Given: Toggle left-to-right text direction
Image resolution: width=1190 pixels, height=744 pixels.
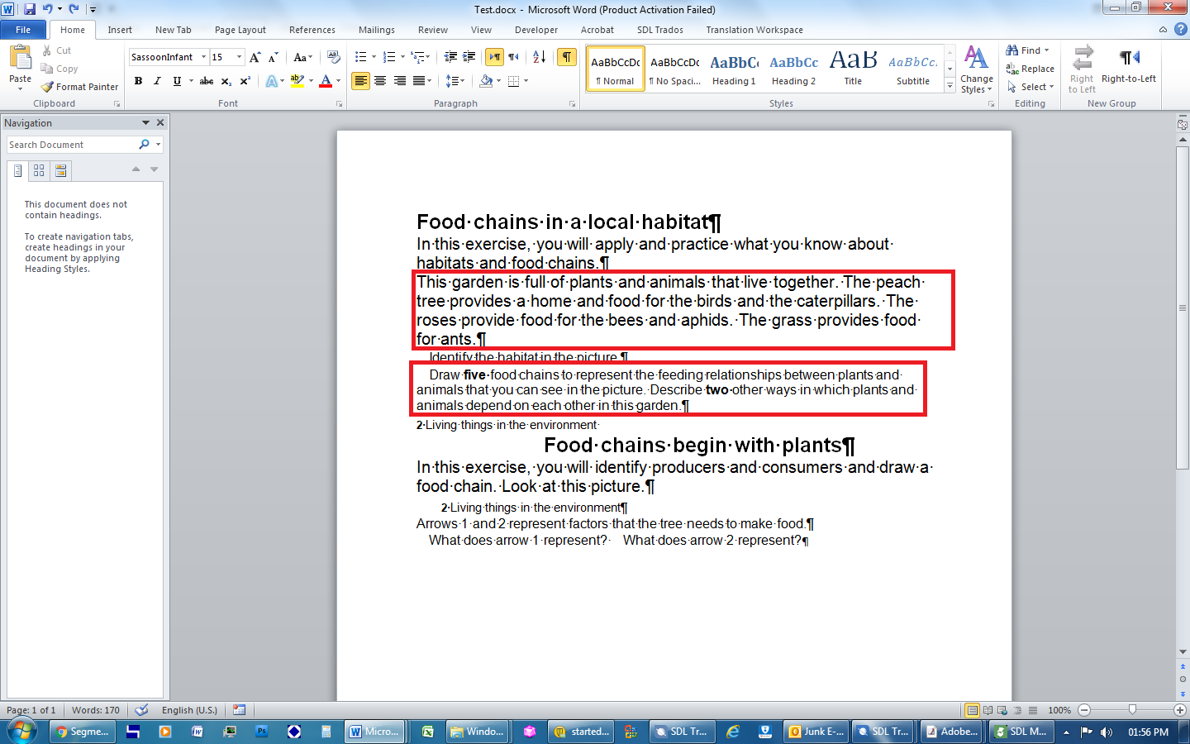Looking at the screenshot, I should [x=494, y=57].
